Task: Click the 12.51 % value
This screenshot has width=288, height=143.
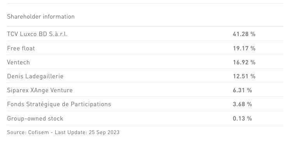Action: coord(244,76)
